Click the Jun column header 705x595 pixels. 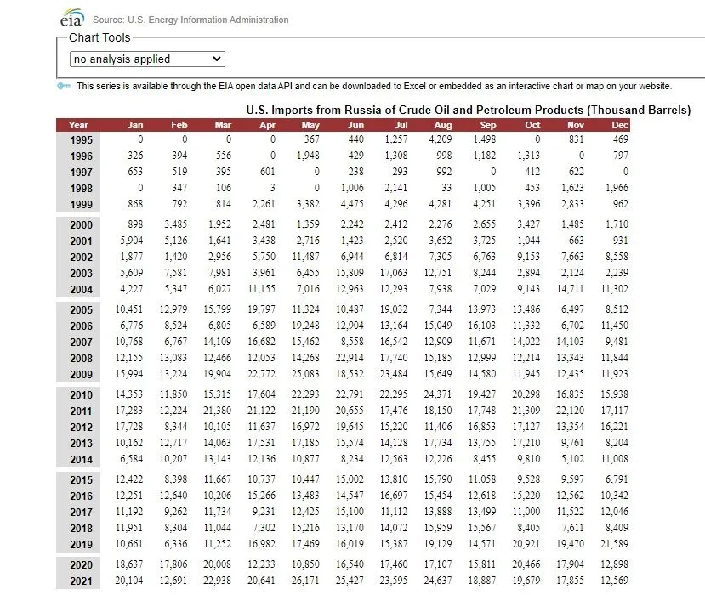(x=355, y=125)
